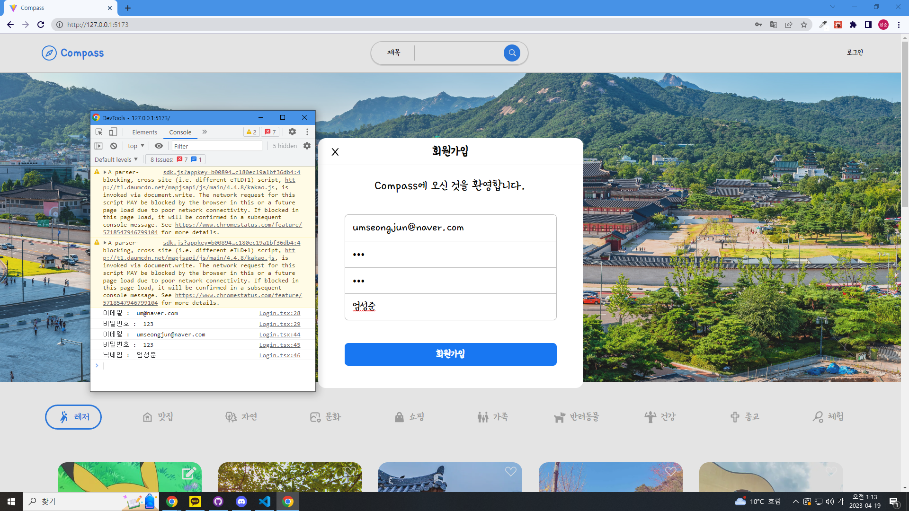Toggle live expression eye icon in Console
The height and width of the screenshot is (511, 909).
[159, 146]
